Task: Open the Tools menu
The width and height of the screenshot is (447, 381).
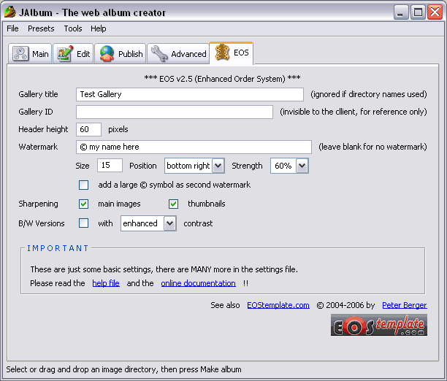Action: click(73, 28)
